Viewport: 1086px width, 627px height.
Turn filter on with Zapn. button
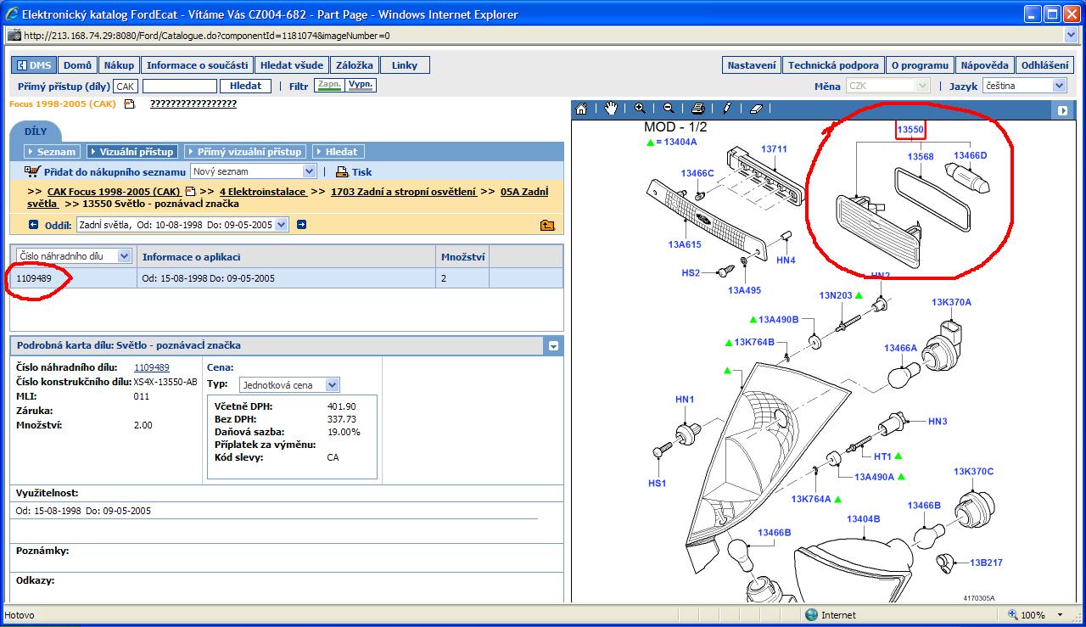(328, 86)
